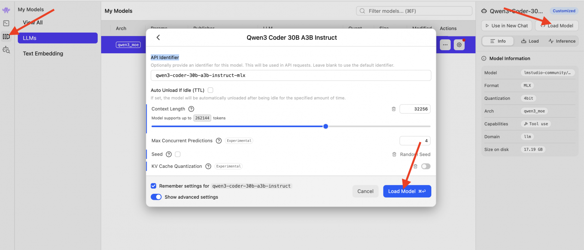Image resolution: width=584 pixels, height=250 pixels.
Task: Go back using the dialog's left chevron
Action: [158, 37]
